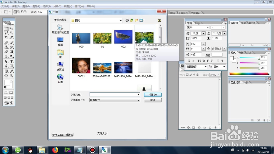274x154 pixels.
Task: Toggle Superscript in Character panel
Action: coord(208,61)
